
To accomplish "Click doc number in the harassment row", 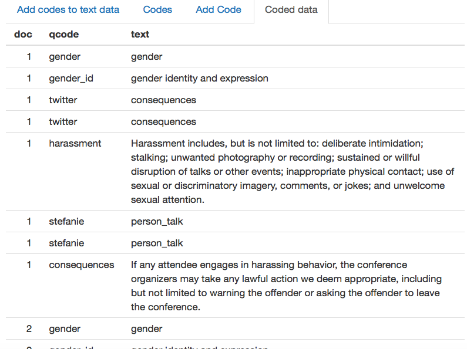I will [29, 144].
